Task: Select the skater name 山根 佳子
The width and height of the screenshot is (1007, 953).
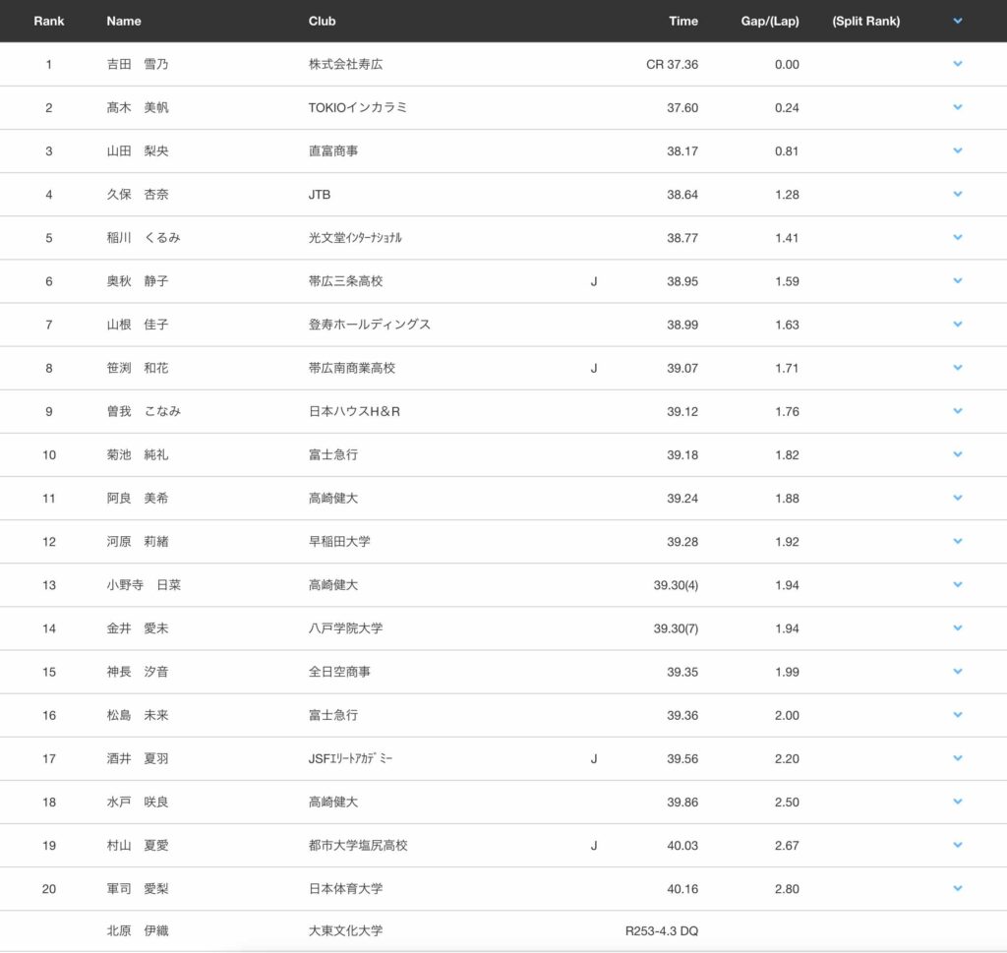Action: tap(138, 325)
